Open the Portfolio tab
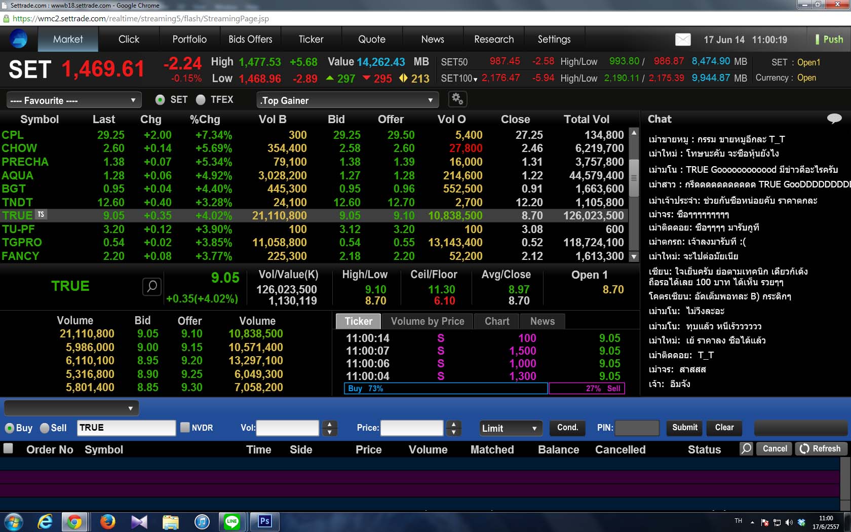 (x=189, y=39)
